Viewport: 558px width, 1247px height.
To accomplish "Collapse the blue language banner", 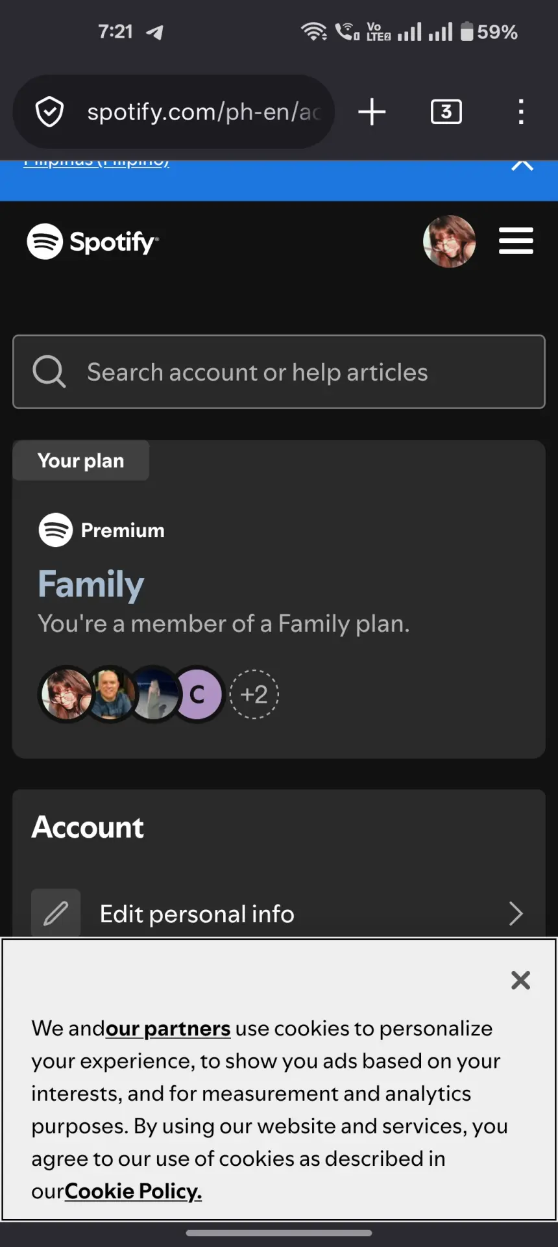I will tap(522, 165).
